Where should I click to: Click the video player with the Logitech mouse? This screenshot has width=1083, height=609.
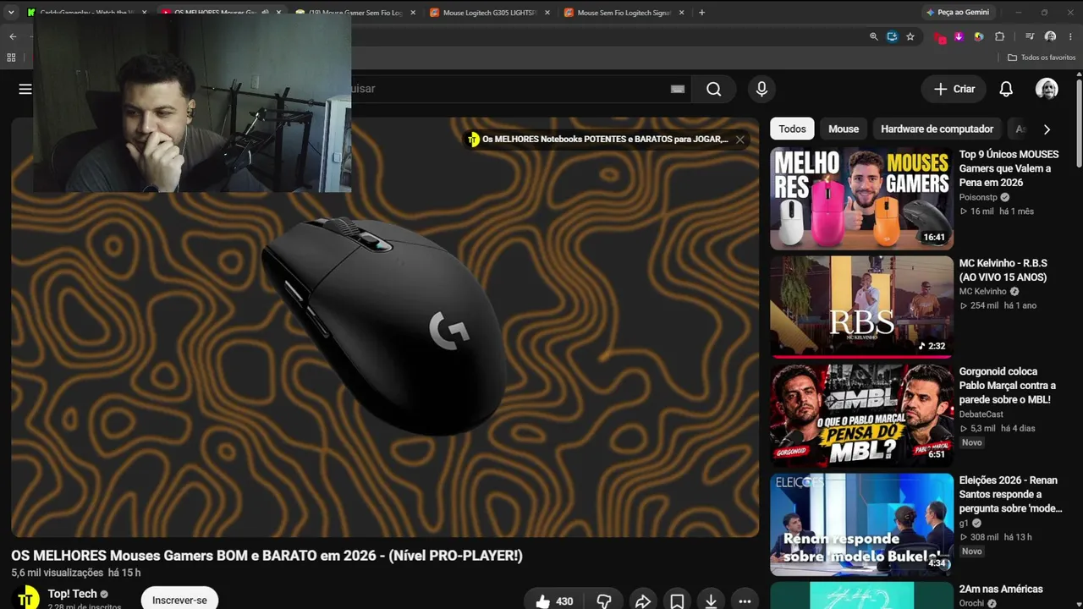385,327
